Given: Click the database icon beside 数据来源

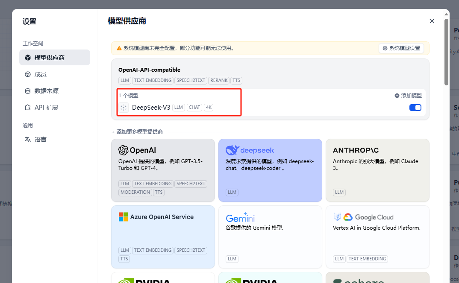Looking at the screenshot, I should (x=28, y=91).
